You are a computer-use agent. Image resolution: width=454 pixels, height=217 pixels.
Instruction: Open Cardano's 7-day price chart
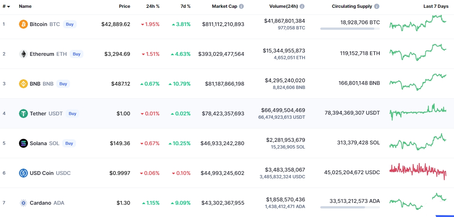click(418, 201)
